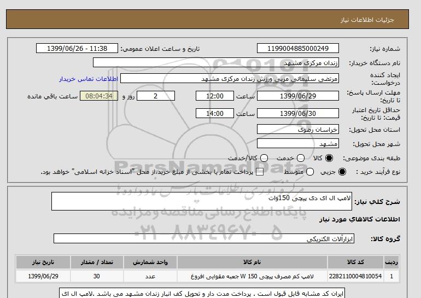The image size is (421, 298).
Task: Click the countdown timer 08:04:34
Action: [99, 96]
